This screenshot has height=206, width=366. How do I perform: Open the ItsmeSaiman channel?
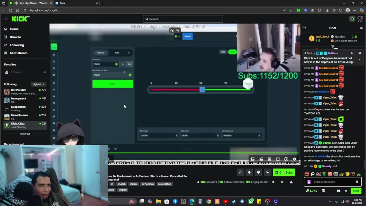pos(25,117)
